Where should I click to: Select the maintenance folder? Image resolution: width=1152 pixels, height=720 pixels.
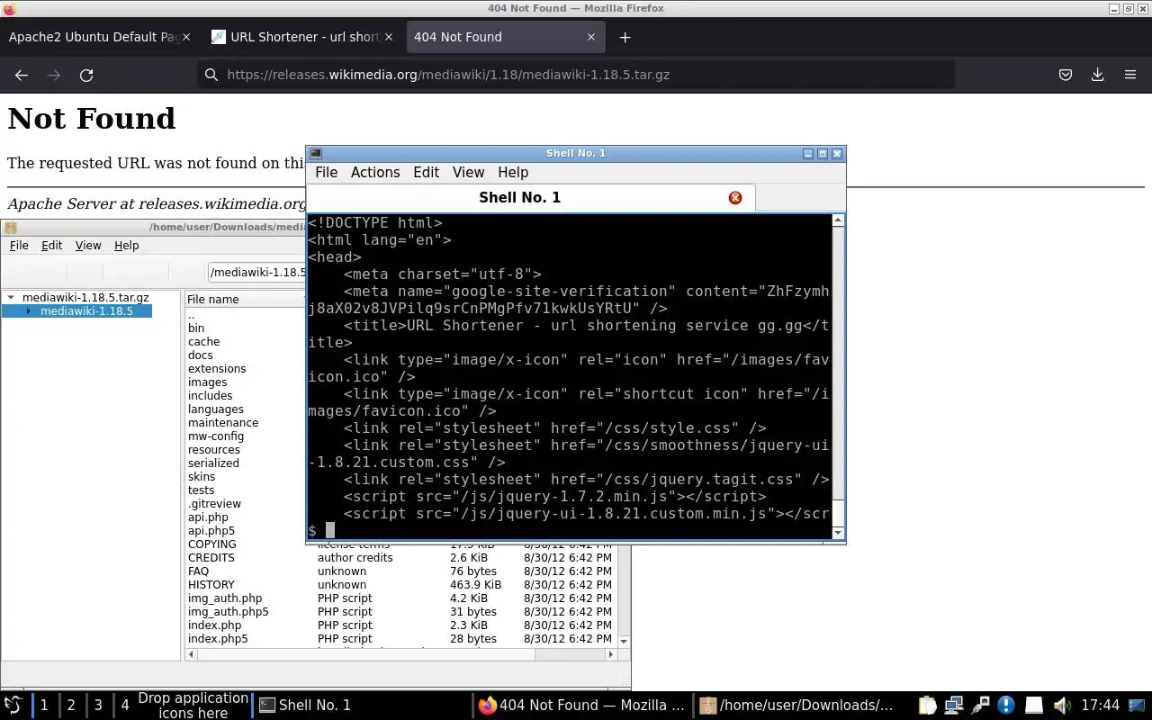(223, 423)
